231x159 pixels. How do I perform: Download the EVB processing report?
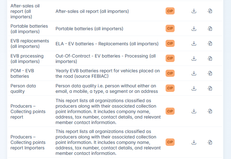194,58
